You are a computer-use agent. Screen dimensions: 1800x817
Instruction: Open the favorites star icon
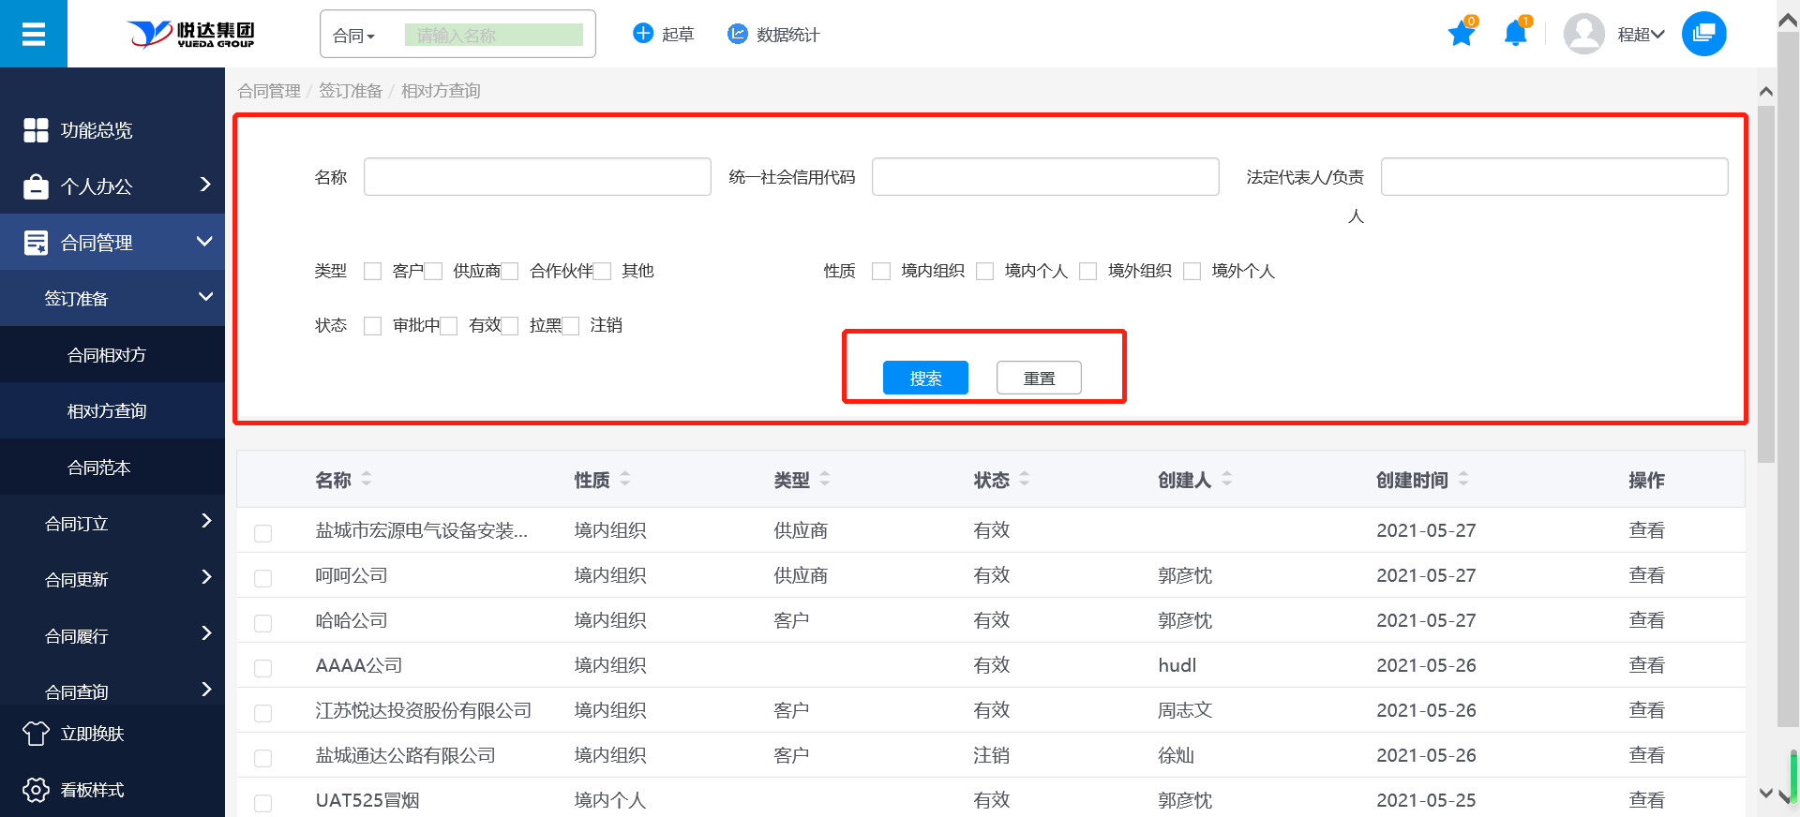click(x=1461, y=35)
